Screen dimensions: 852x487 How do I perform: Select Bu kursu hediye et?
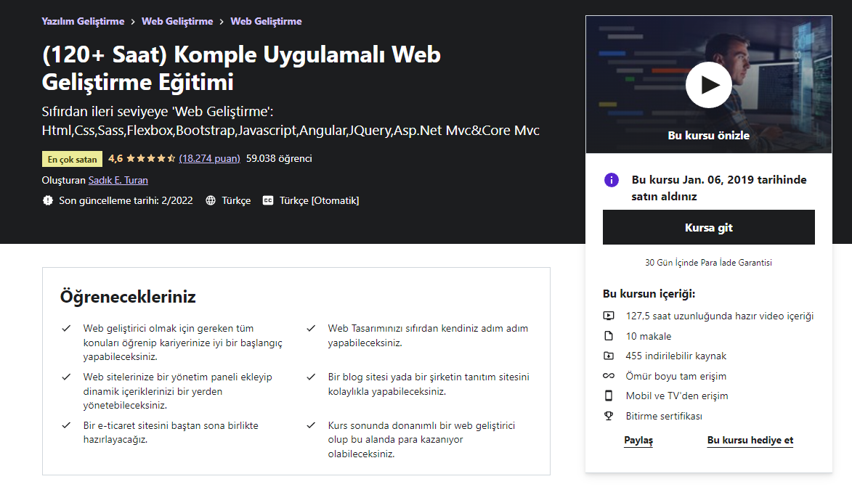(x=750, y=440)
